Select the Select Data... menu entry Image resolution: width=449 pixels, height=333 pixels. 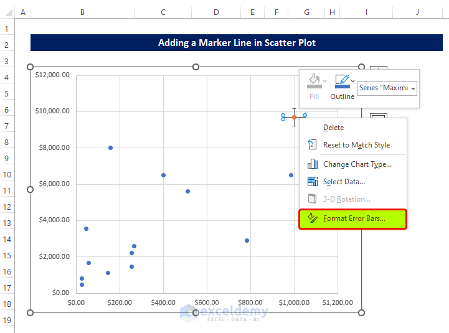tap(344, 182)
